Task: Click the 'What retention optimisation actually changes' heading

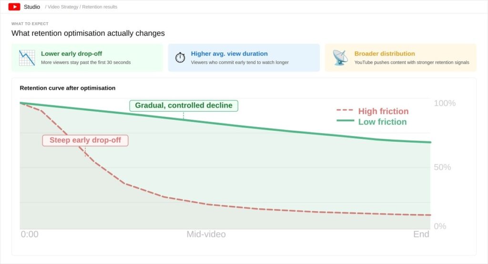Action: 88,33
